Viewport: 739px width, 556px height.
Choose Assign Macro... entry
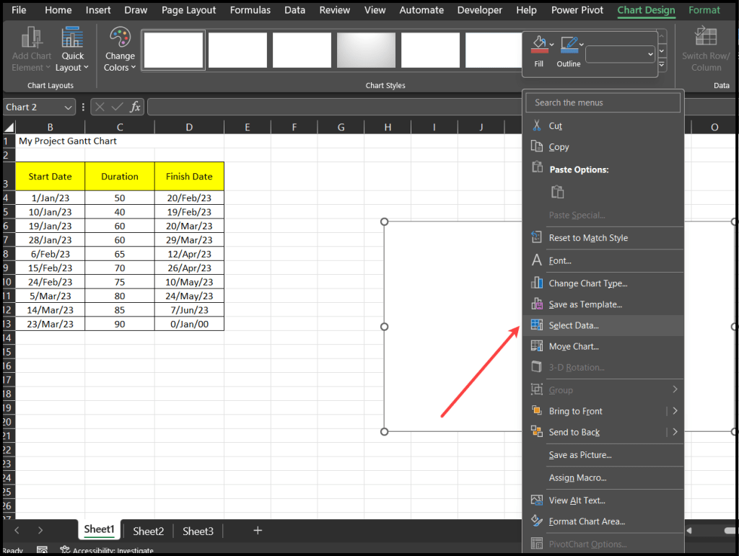[x=603, y=477]
